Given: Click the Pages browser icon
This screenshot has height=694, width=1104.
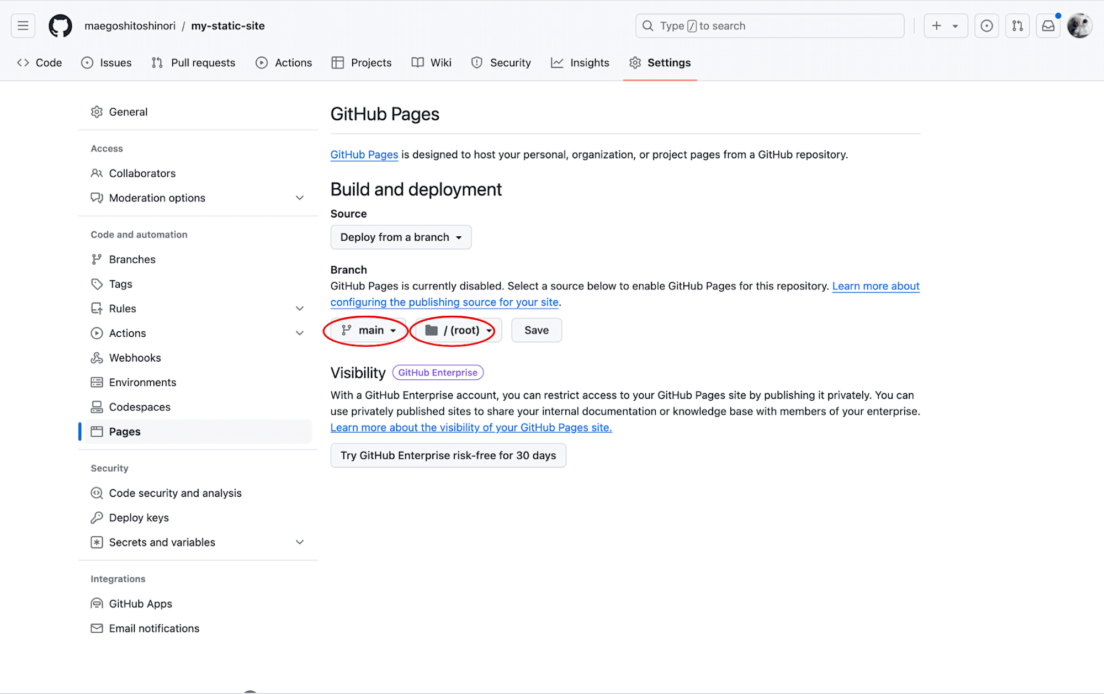Looking at the screenshot, I should click(97, 432).
